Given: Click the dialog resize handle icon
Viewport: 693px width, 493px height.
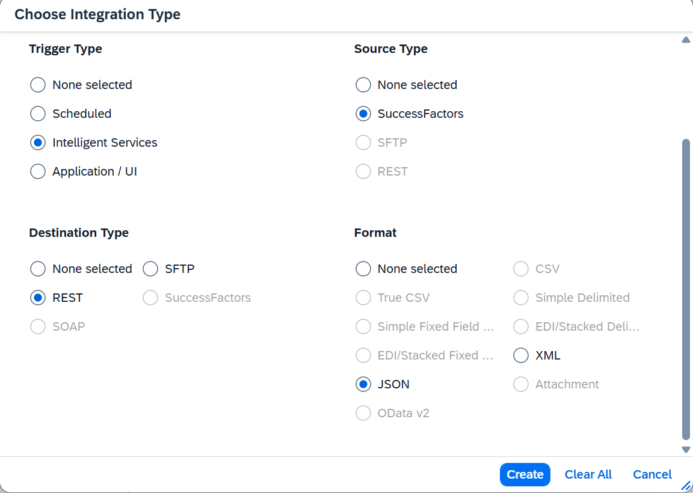Looking at the screenshot, I should coord(685,486).
